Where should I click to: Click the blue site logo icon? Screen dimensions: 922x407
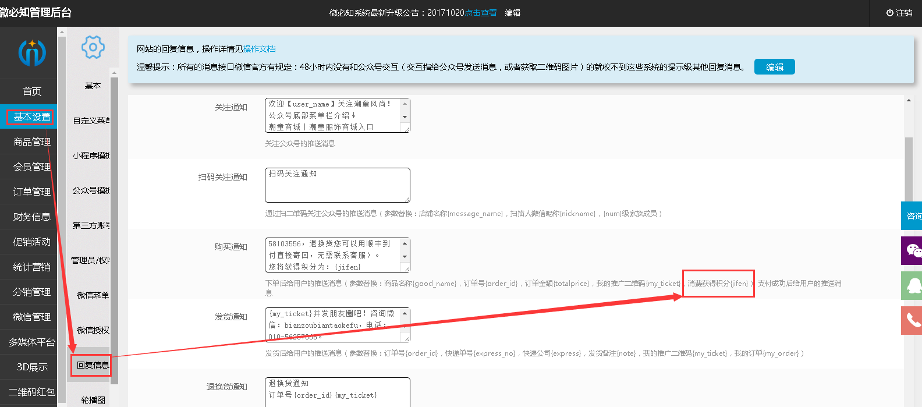point(32,52)
